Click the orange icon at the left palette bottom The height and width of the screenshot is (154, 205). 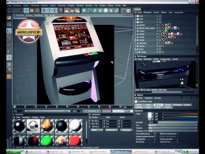(x=9, y=77)
